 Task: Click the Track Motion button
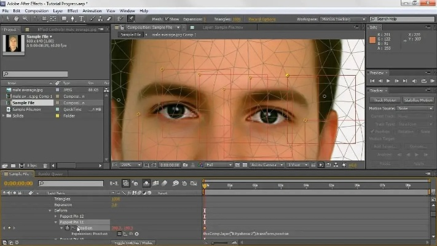tap(385, 100)
